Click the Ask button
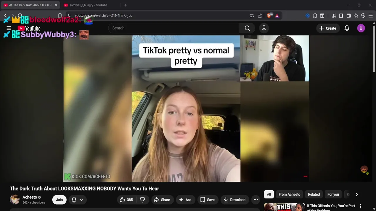This screenshot has height=211, width=376. point(185,200)
